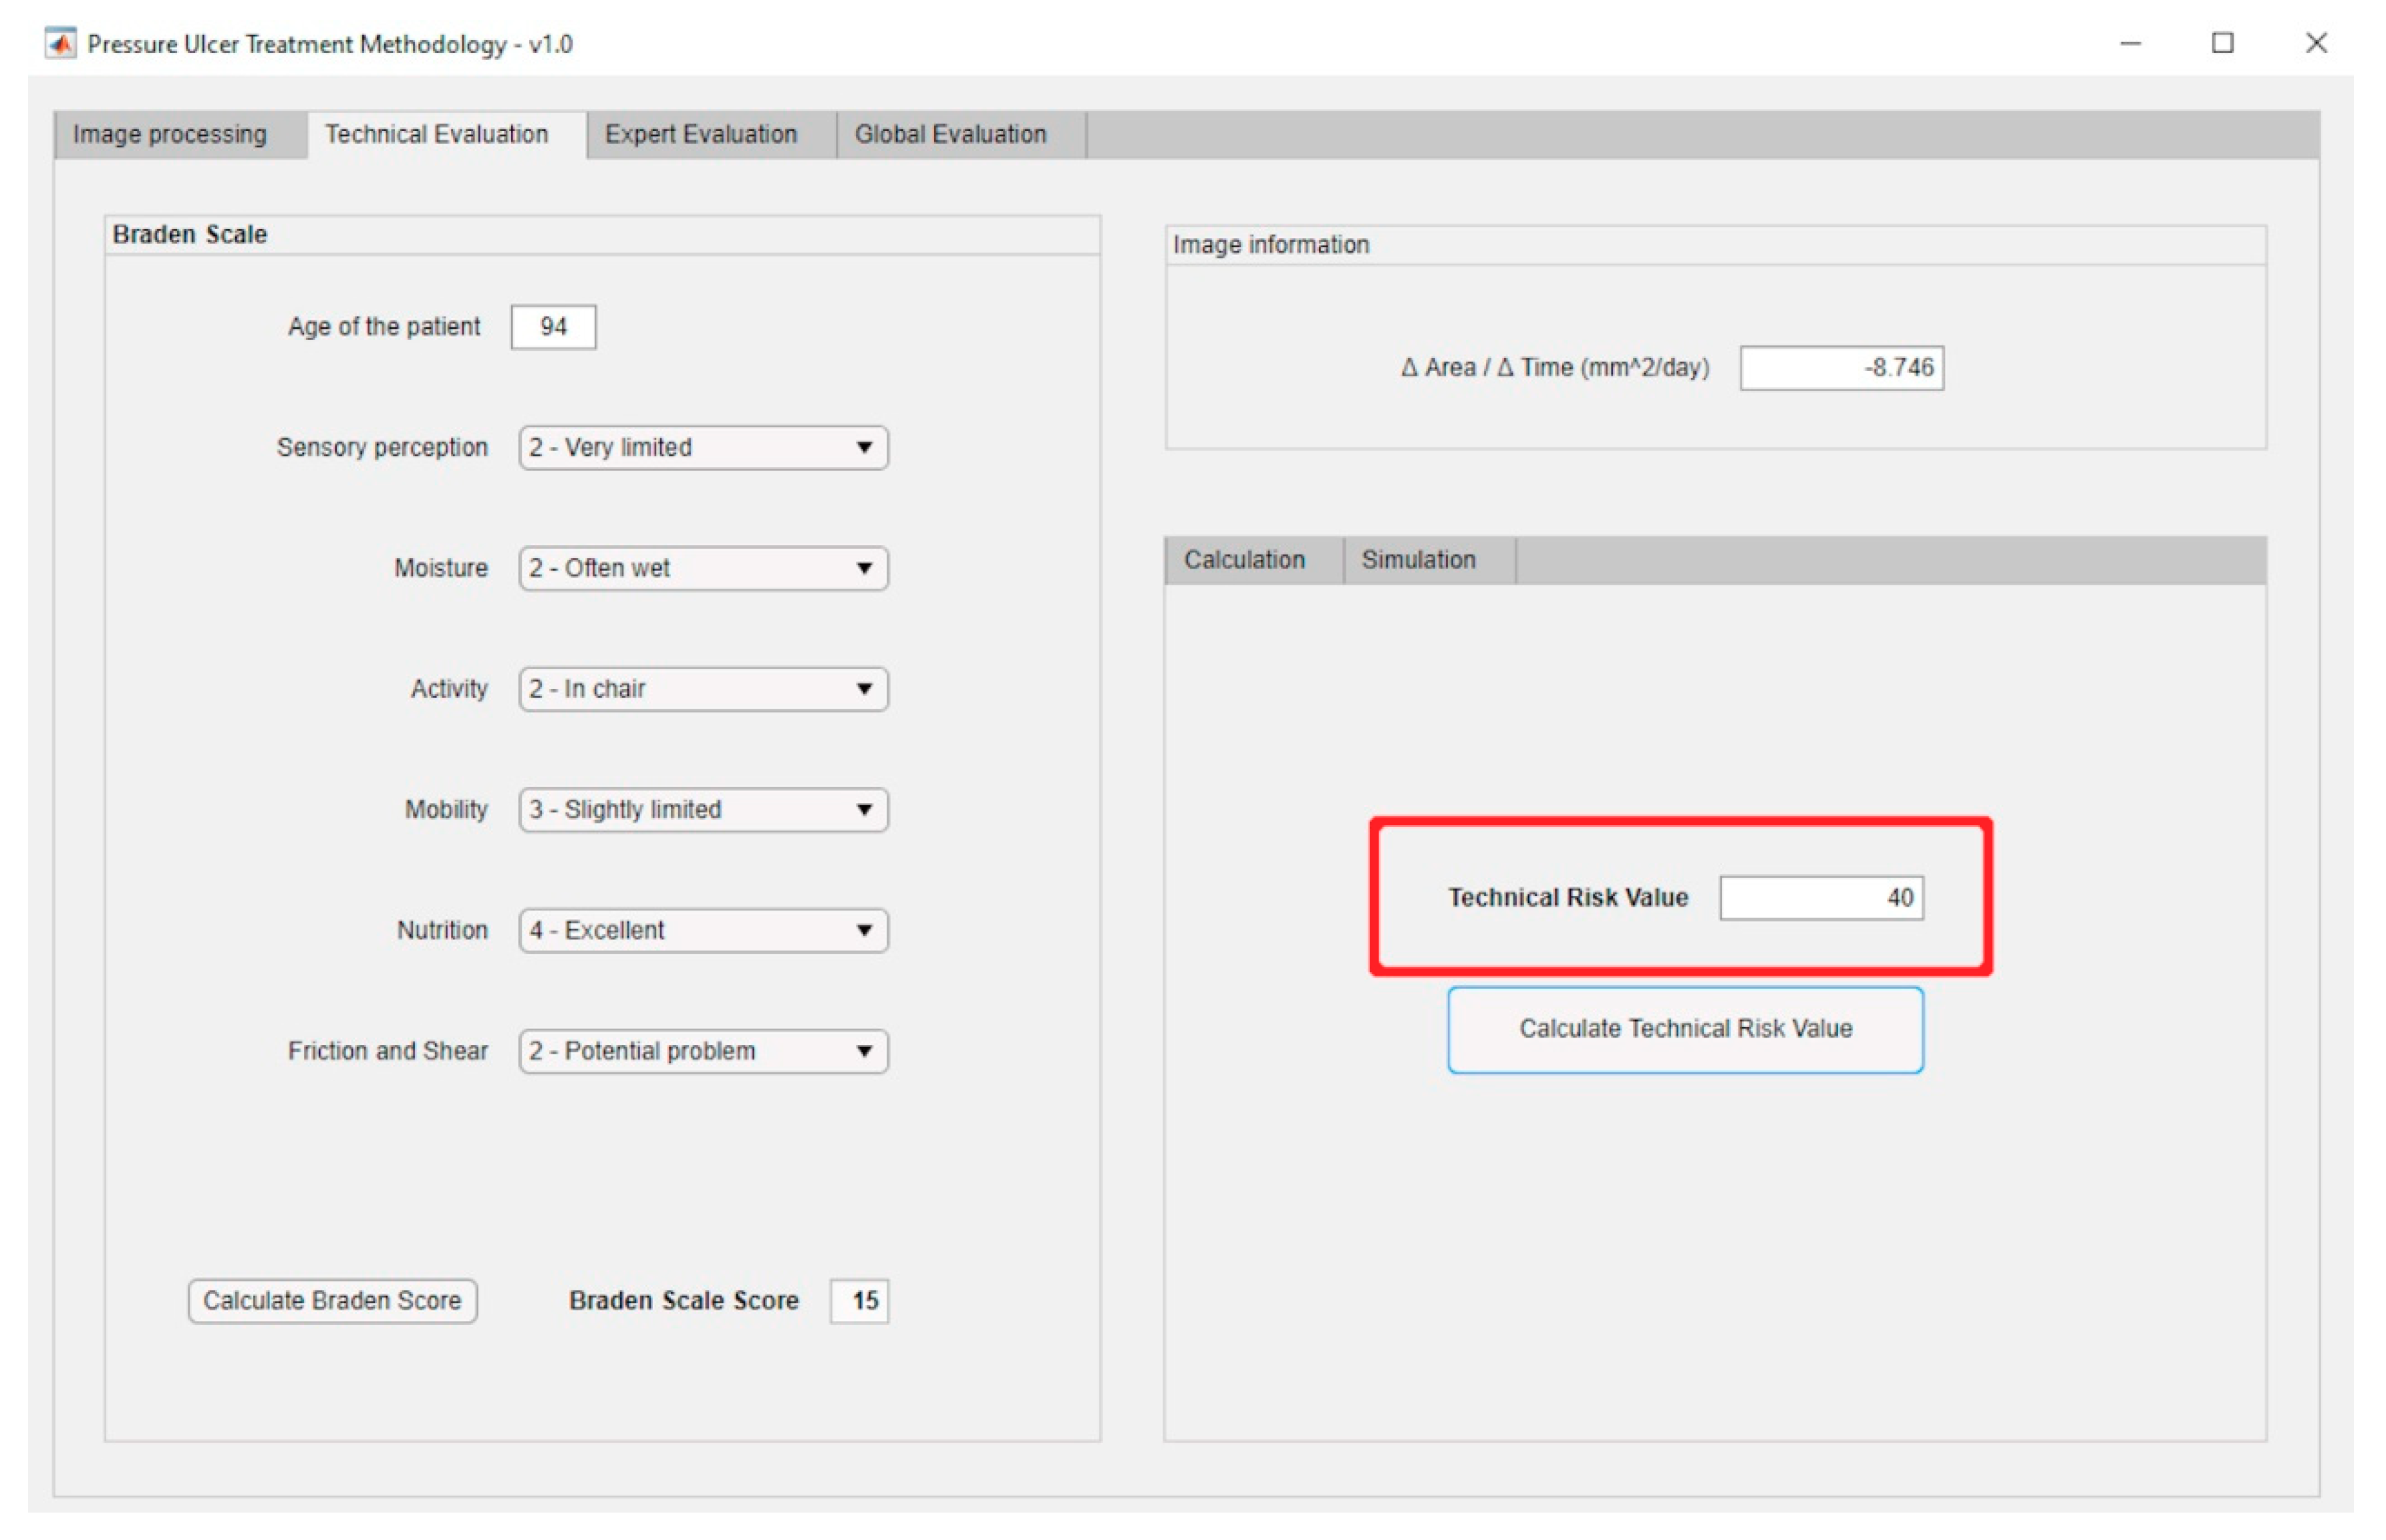The image size is (2386, 1540).
Task: Click the Braden Scale Score field
Action: tap(859, 1301)
